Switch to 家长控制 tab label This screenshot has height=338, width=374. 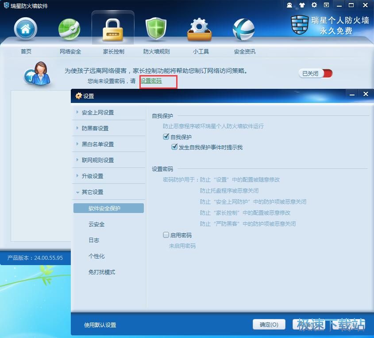click(114, 51)
